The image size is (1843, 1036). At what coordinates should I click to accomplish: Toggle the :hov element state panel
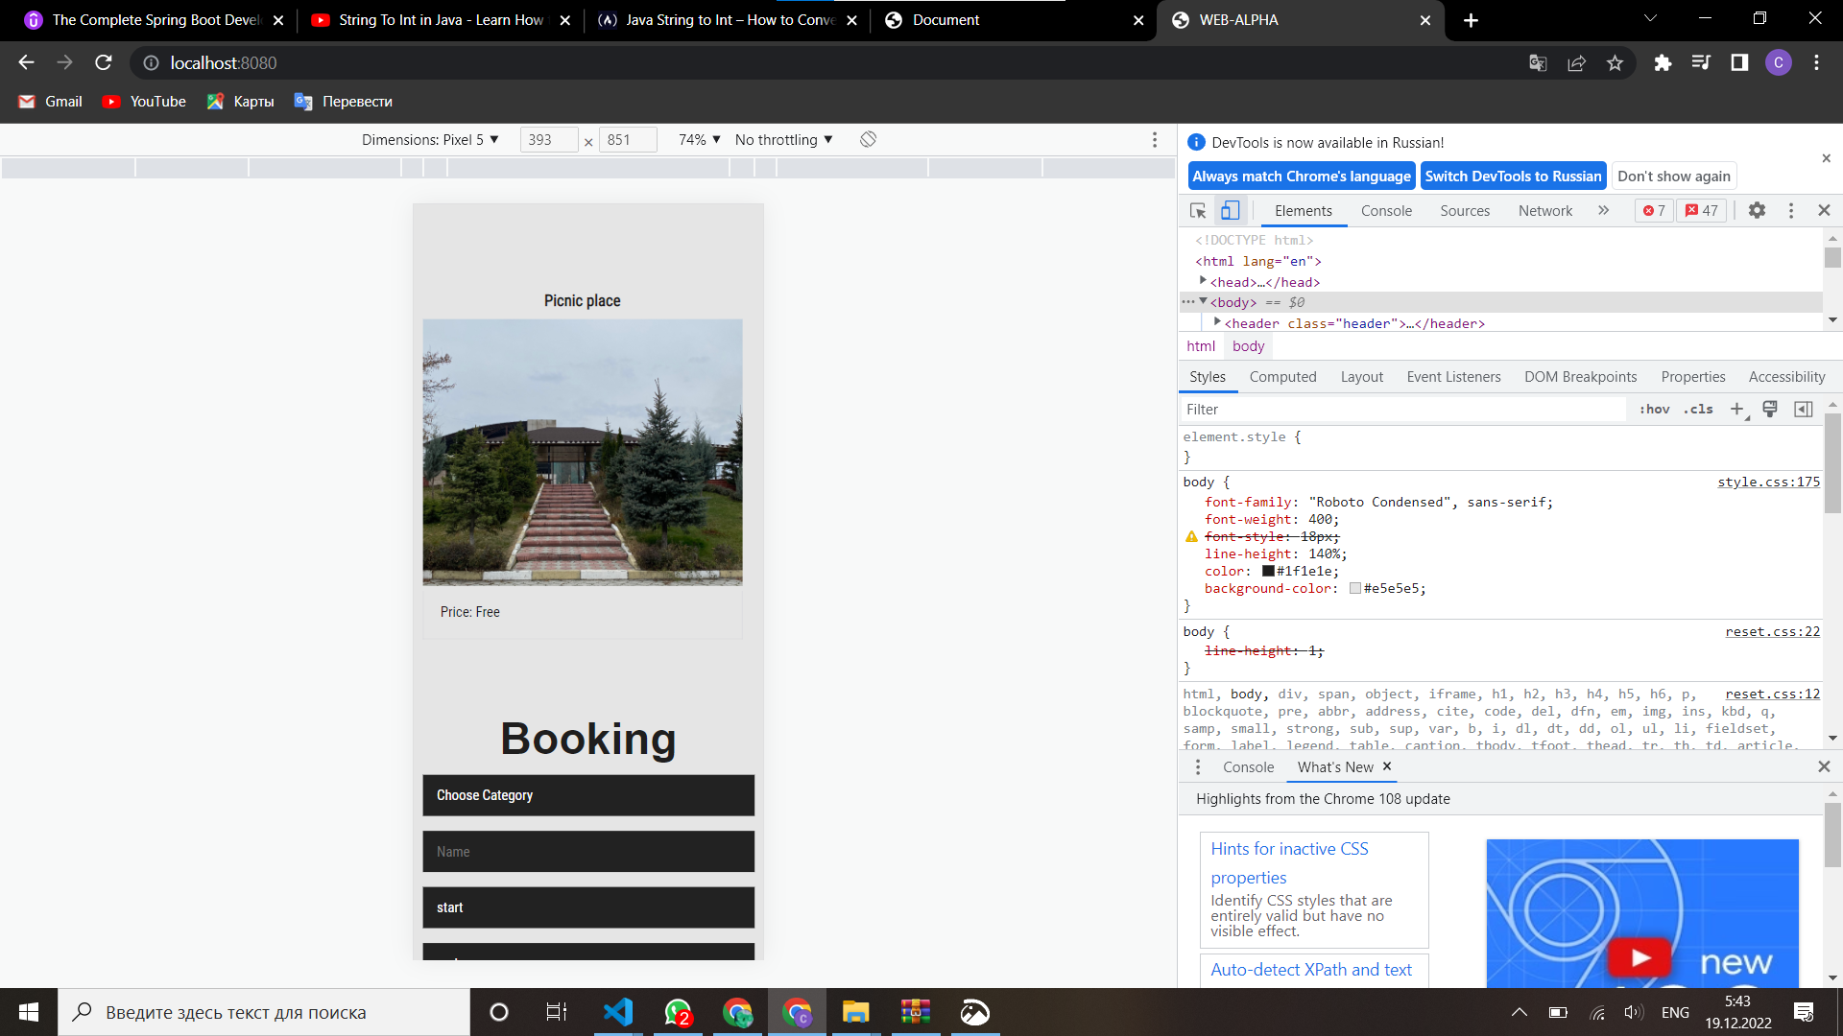pos(1654,410)
